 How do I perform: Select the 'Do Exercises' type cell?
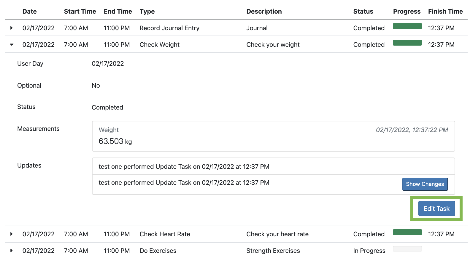[158, 251]
